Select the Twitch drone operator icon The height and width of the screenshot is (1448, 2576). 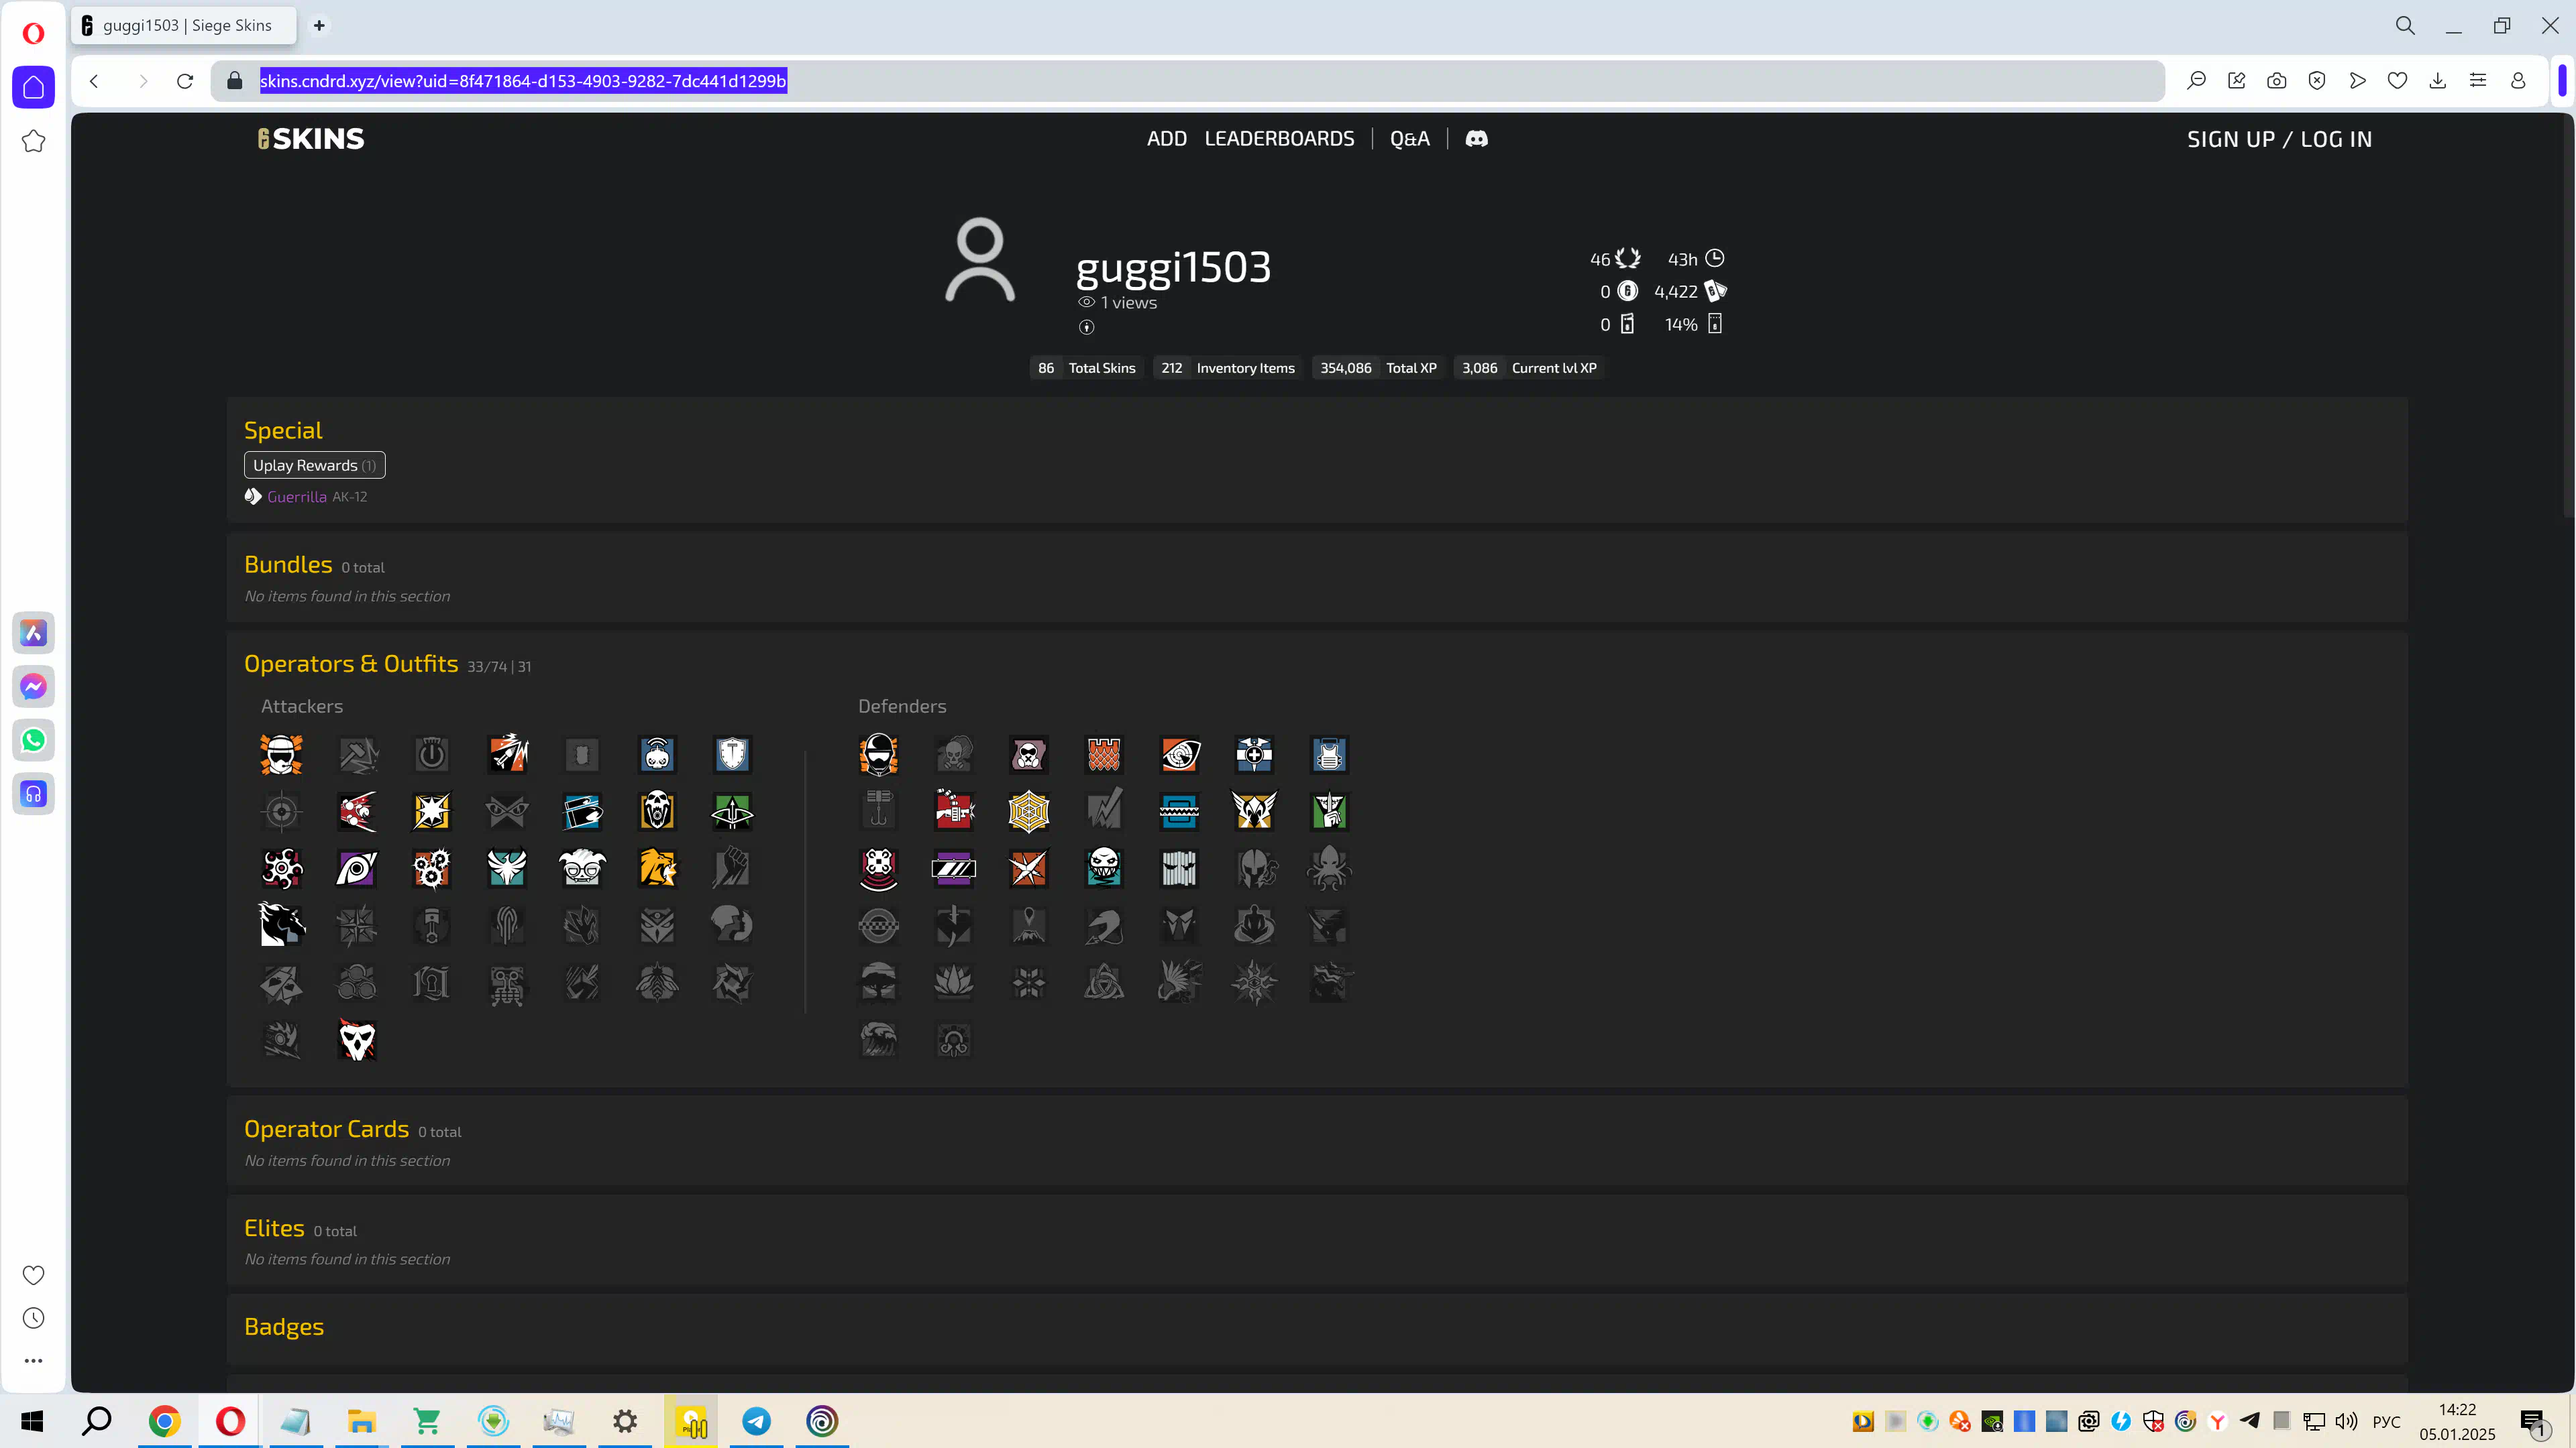(x=657, y=754)
